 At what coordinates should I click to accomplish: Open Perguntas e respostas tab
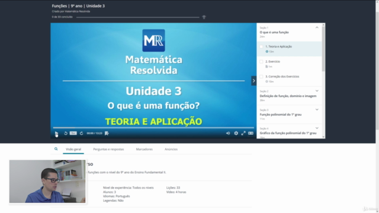pyautogui.click(x=108, y=149)
